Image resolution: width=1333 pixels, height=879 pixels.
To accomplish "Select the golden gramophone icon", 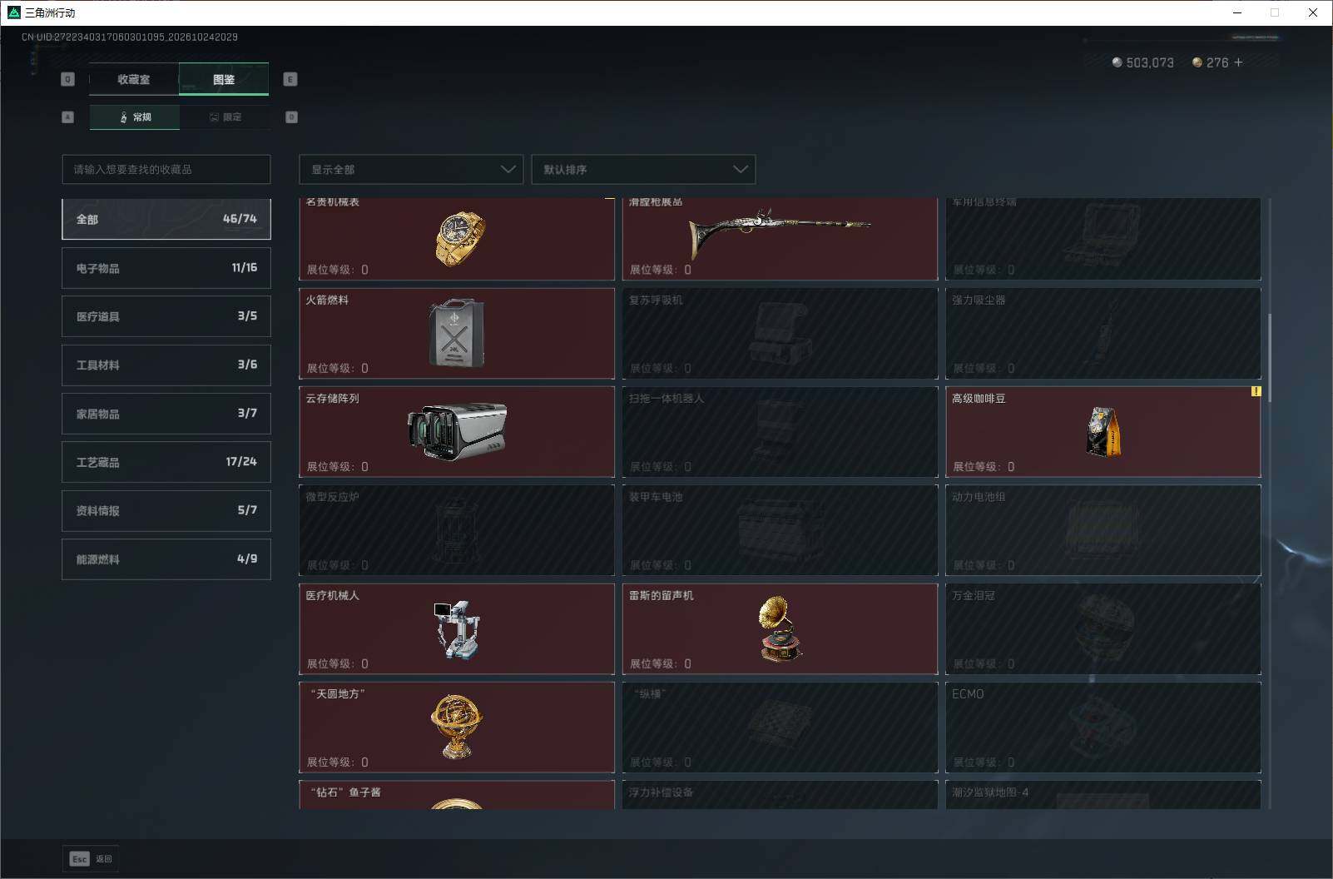I will point(780,628).
